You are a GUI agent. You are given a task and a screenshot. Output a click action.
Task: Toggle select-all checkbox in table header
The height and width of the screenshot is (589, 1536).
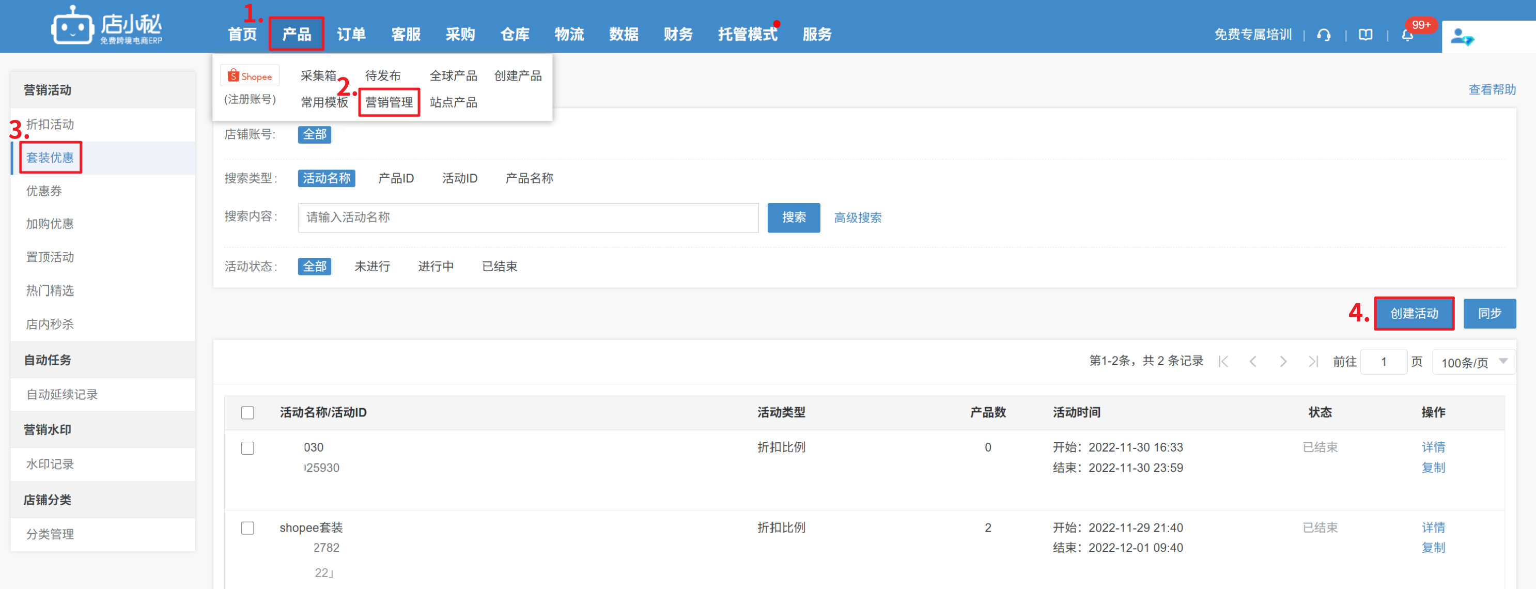pyautogui.click(x=247, y=412)
